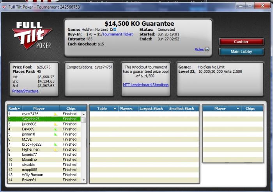Sort standings by the Rank column
The image size is (273, 192).
[15, 109]
